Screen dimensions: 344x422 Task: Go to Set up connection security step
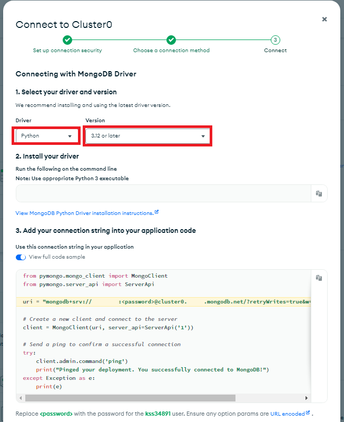pos(67,44)
